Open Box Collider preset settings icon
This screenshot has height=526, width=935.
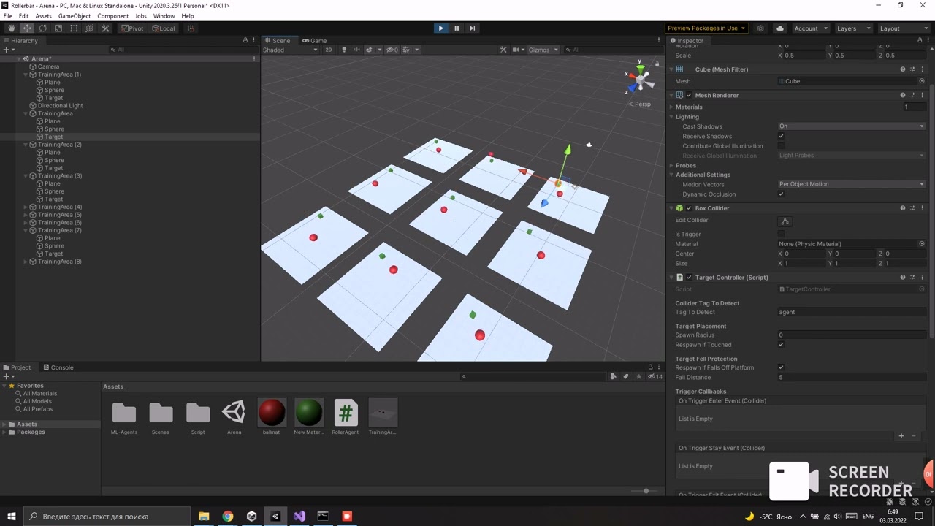[x=912, y=208]
